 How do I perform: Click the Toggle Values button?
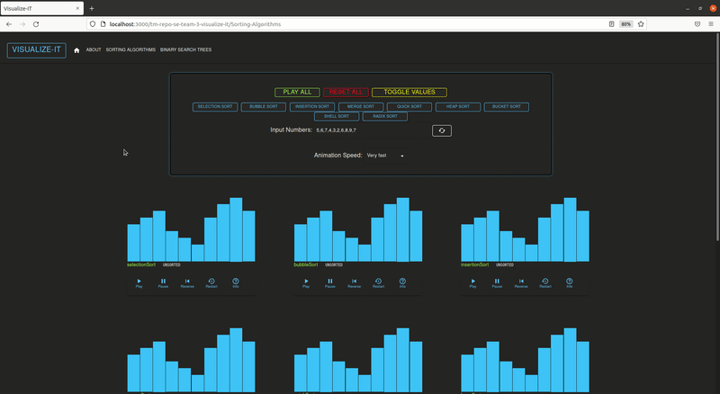(409, 93)
